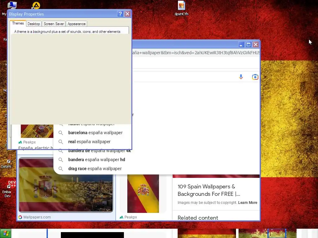This screenshot has height=238, width=318.
Task: Open the dpxHCYh desktop file icon
Action: pos(181,8)
